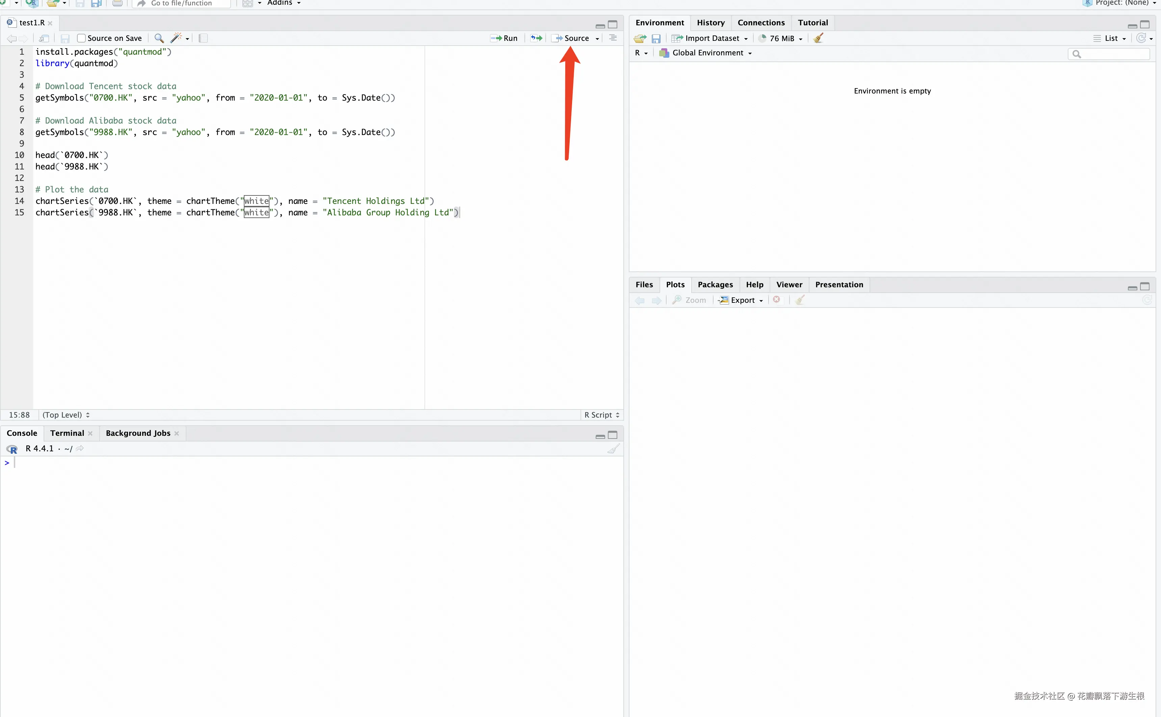
Task: Click the environment search field
Action: 1113,54
